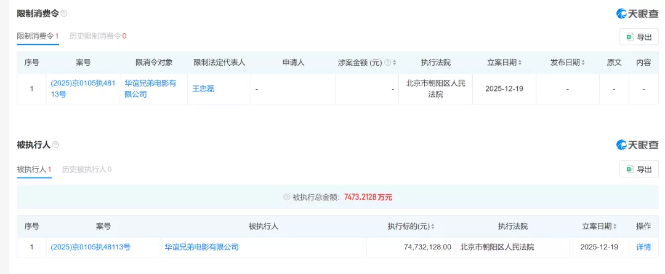Click 天眼查 logo in 限制消费令 section
Image resolution: width=665 pixels, height=274 pixels.
click(637, 14)
